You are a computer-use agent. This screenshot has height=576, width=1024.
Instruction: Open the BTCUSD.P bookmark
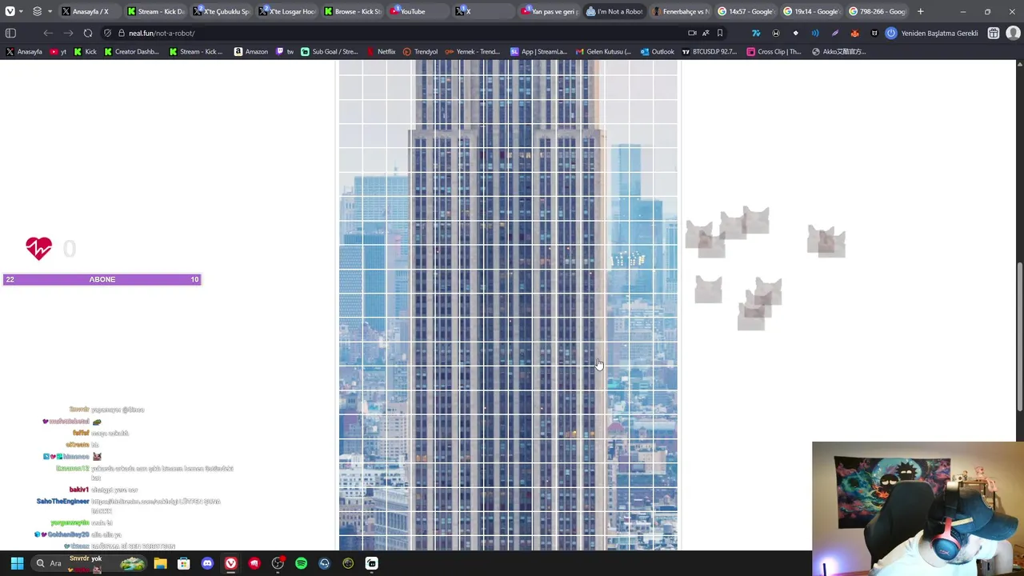point(709,51)
